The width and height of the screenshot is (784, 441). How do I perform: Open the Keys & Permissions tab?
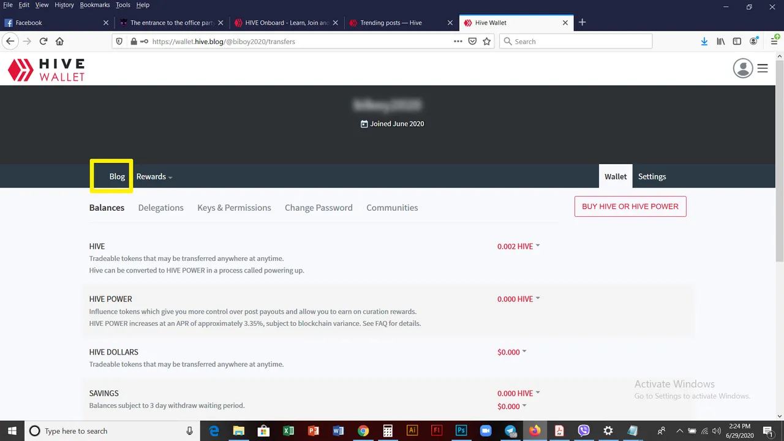coord(234,208)
